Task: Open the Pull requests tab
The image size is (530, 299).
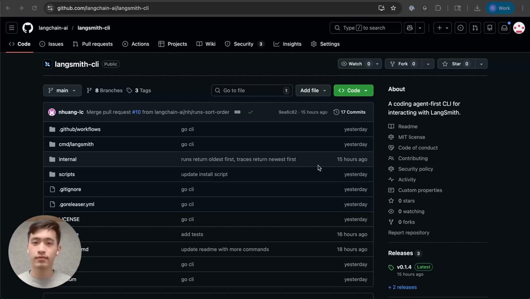Action: tap(92, 44)
